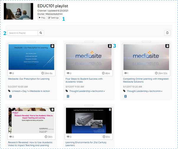Click tag icon under Our Prescription for Learning
The image size is (178, 149).
pyautogui.click(x=9, y=91)
